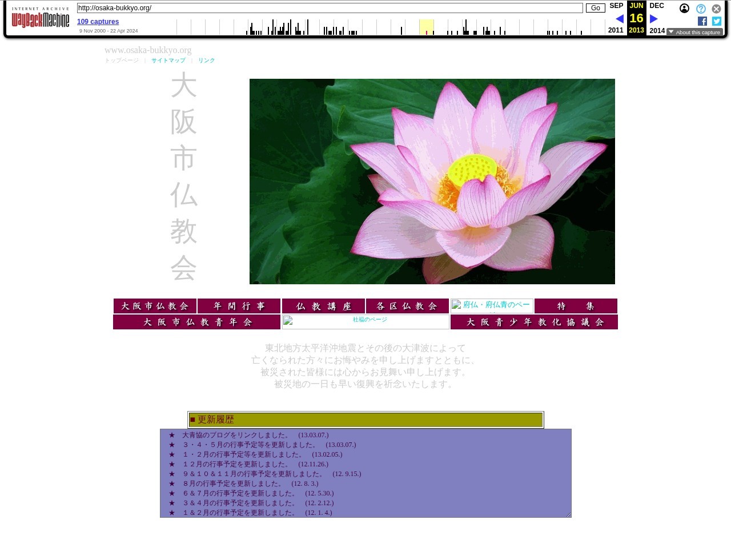Screen dimensions: 731x548
Task: Open 大阪青少年教化協議会 menu button
Action: [x=534, y=322]
